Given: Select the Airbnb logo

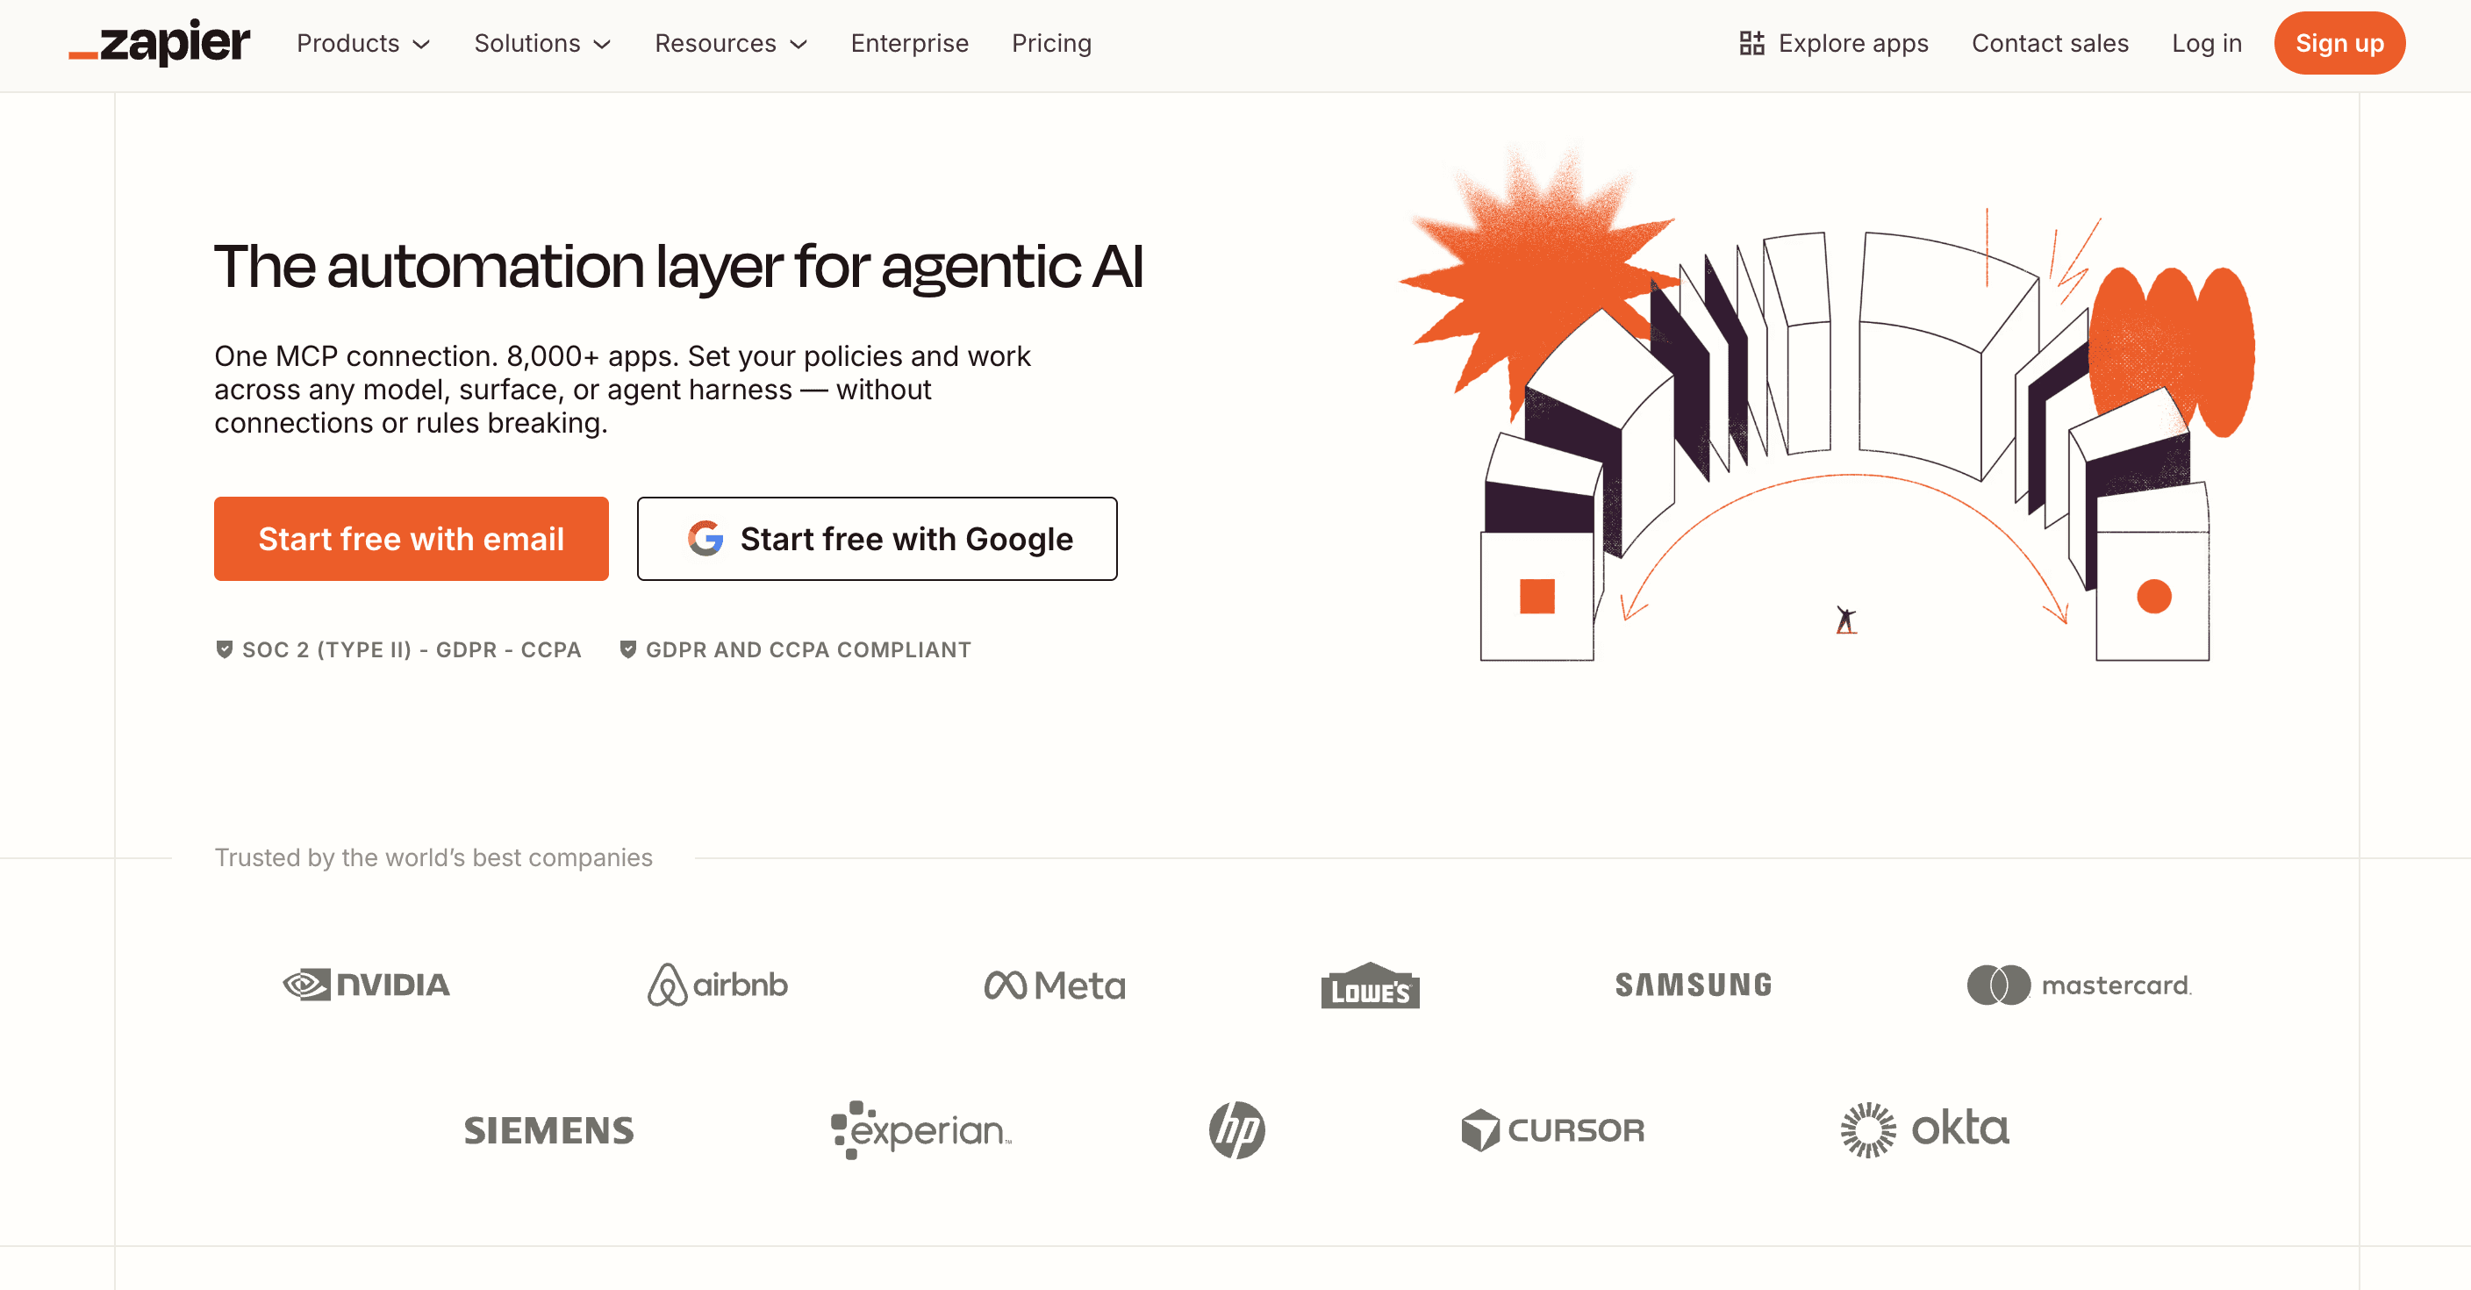Looking at the screenshot, I should click(717, 985).
